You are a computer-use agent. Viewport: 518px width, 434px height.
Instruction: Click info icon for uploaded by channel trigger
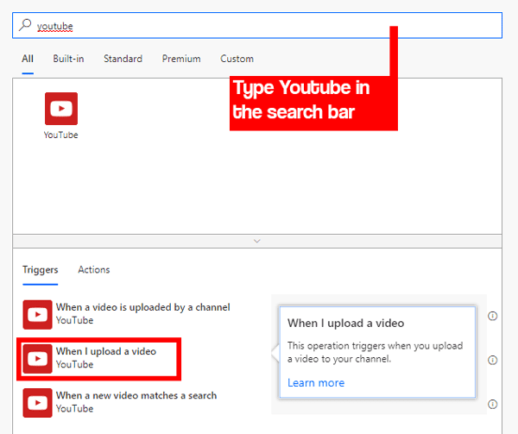[x=492, y=316]
